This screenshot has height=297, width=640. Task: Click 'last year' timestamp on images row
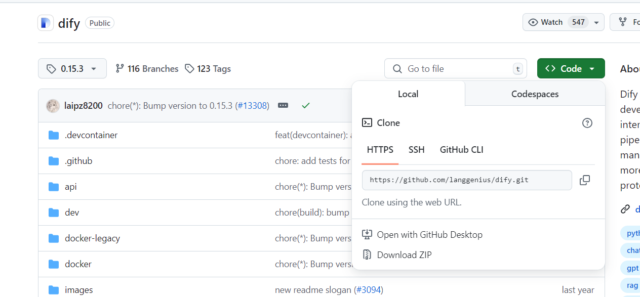pos(578,290)
